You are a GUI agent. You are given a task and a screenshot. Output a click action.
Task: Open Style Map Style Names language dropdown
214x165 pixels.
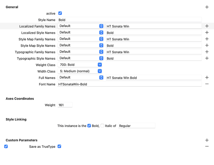click(x=81, y=45)
